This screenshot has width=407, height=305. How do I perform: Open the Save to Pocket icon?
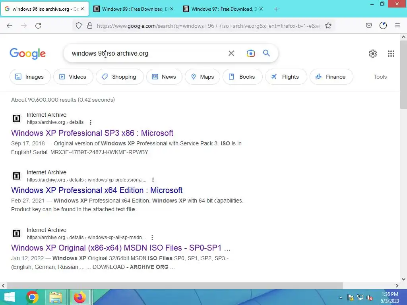point(368,25)
